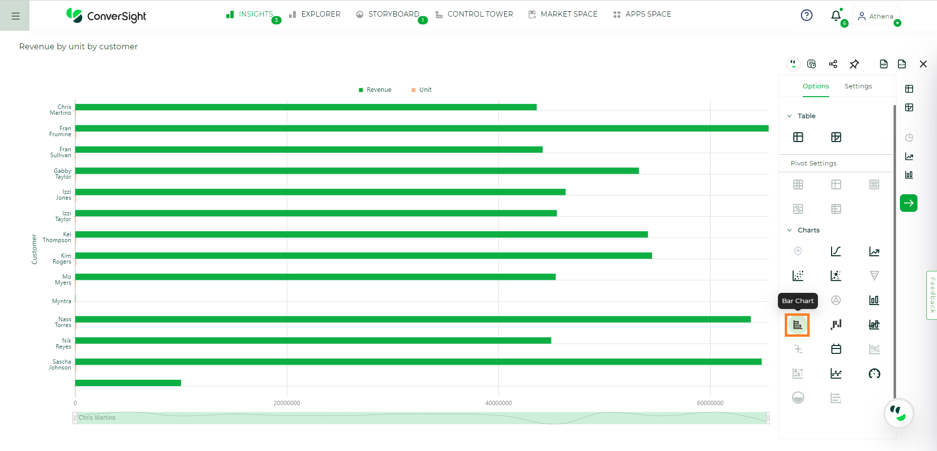The image size is (937, 451).
Task: Open the APPS SPACE menu
Action: coord(642,14)
